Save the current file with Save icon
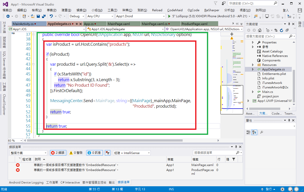304x192 pixels. pos(38,16)
